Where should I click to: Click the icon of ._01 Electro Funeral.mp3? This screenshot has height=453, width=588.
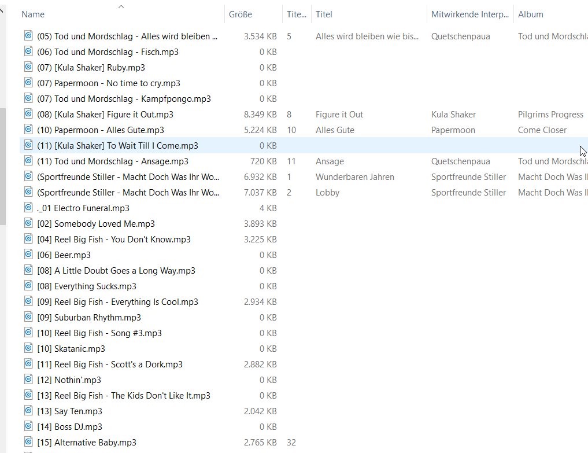point(28,207)
